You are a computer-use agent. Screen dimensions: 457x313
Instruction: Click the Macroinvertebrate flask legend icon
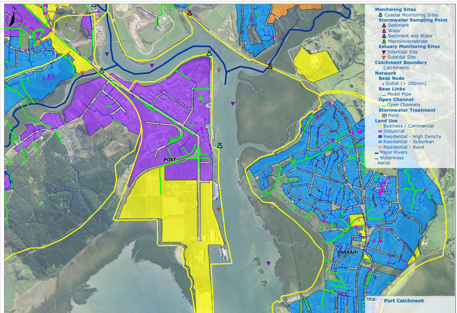click(x=384, y=41)
